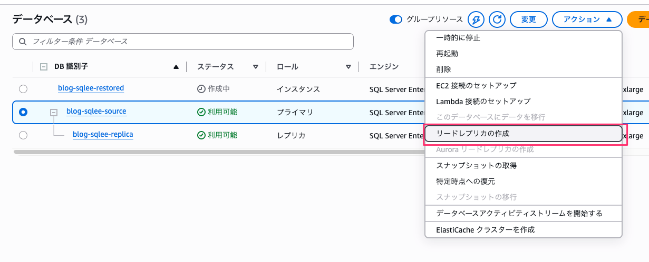Select スナップショットの取得 menu item
649x262 pixels.
coord(524,165)
